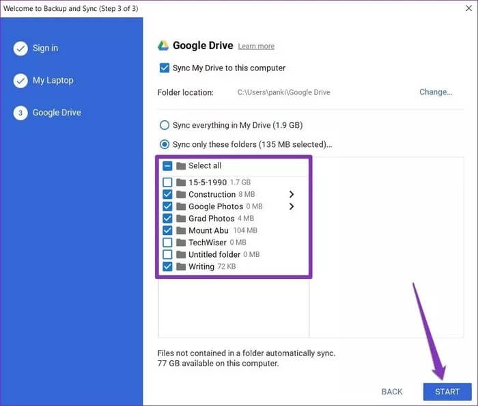Click the Sign in step checkmark icon
This screenshot has height=406, width=478.
tap(20, 49)
